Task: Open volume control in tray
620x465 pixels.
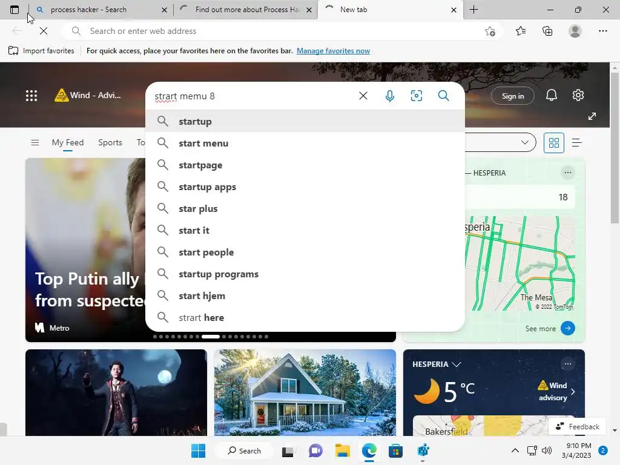Action: [547, 450]
